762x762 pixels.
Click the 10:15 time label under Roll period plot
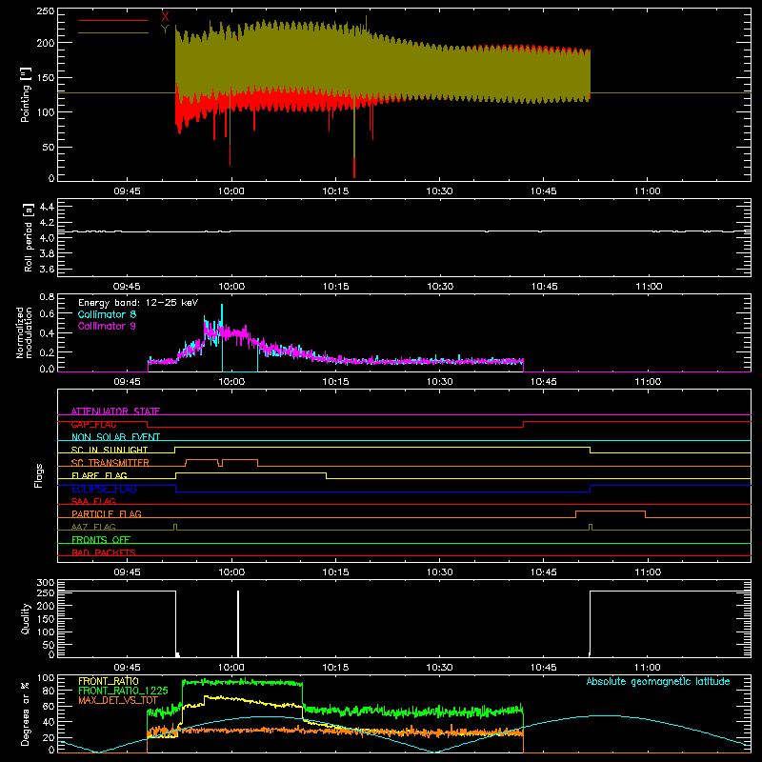click(336, 287)
